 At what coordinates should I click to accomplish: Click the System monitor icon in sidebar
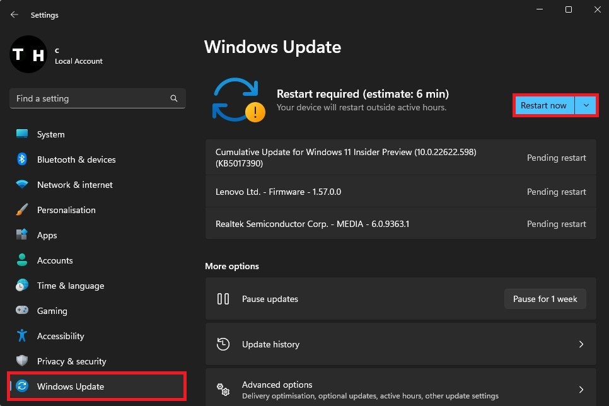pos(22,134)
